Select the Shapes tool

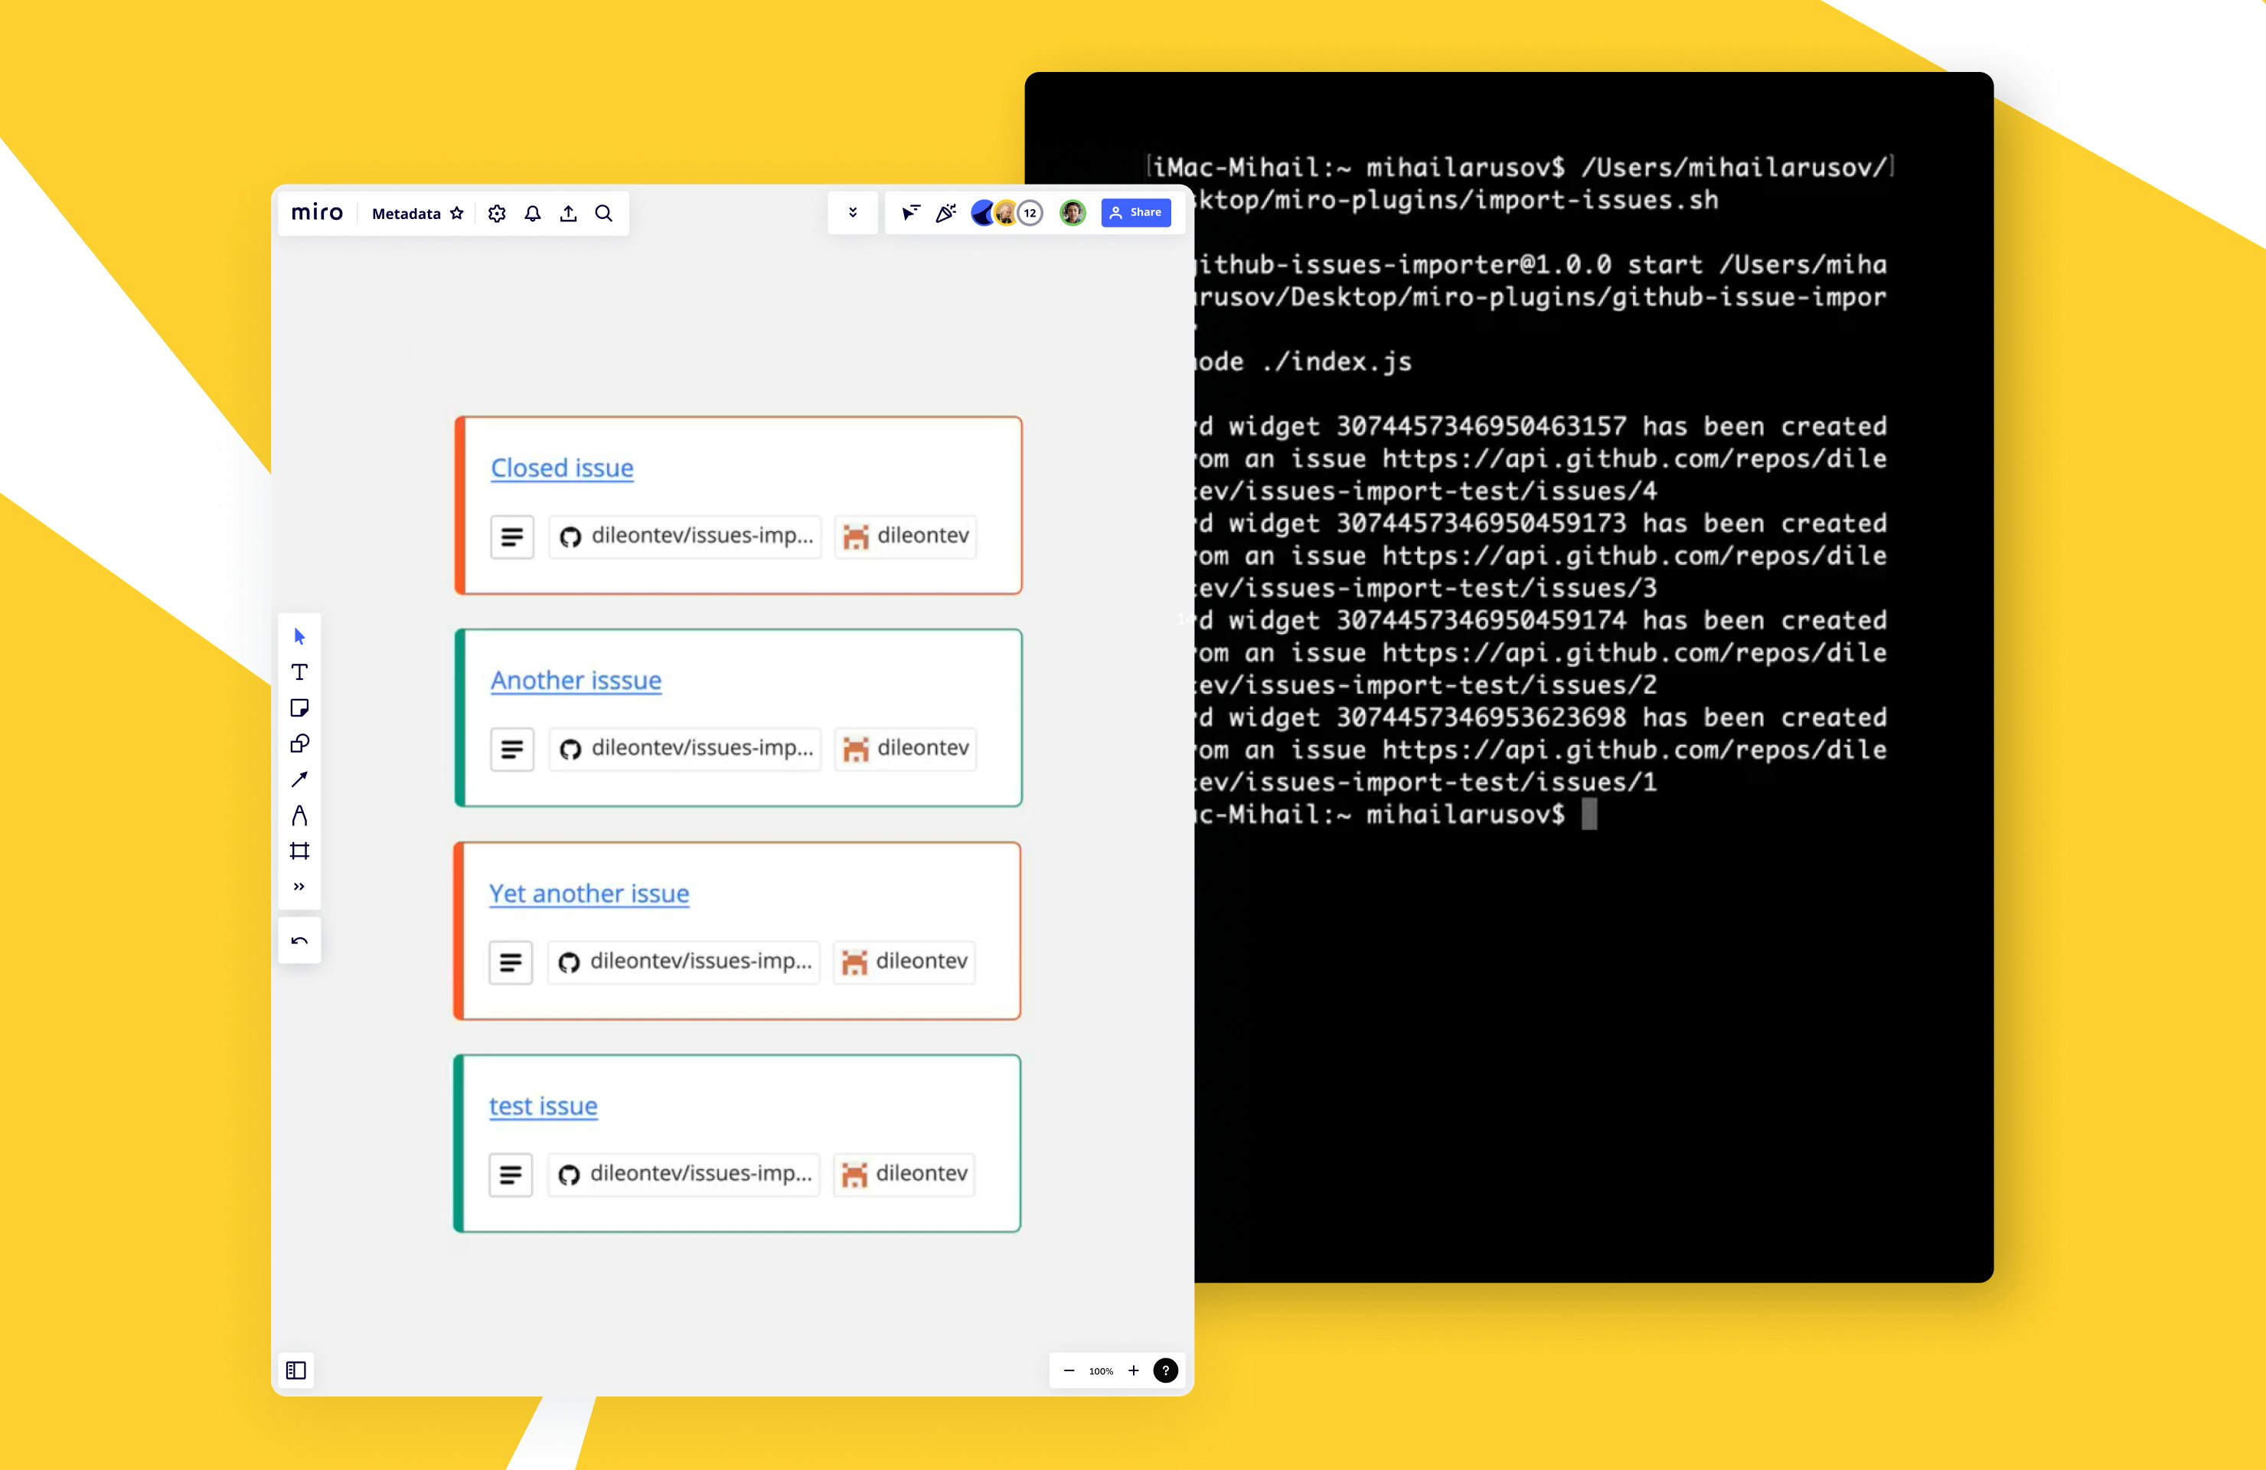pyautogui.click(x=299, y=743)
